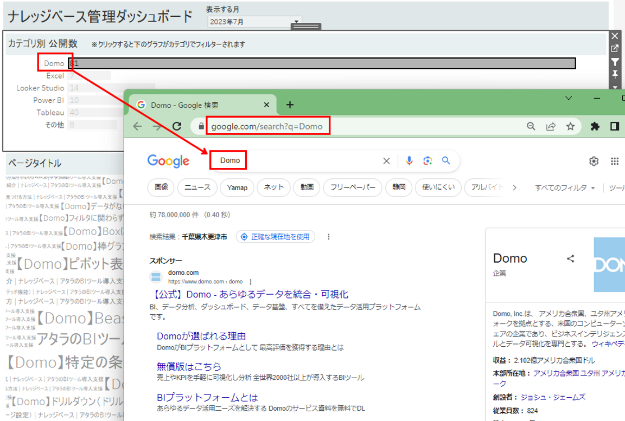Select the 動画 filter chip

307,187
